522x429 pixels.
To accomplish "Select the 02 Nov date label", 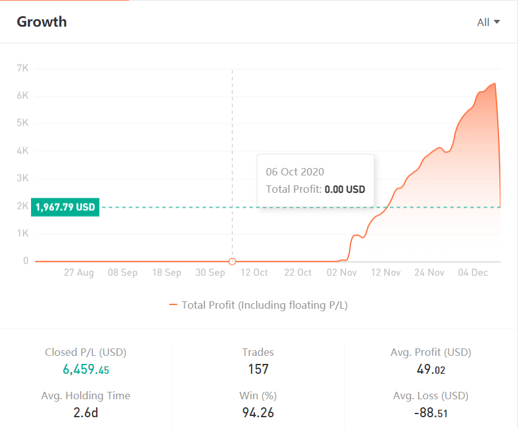I will tap(342, 273).
